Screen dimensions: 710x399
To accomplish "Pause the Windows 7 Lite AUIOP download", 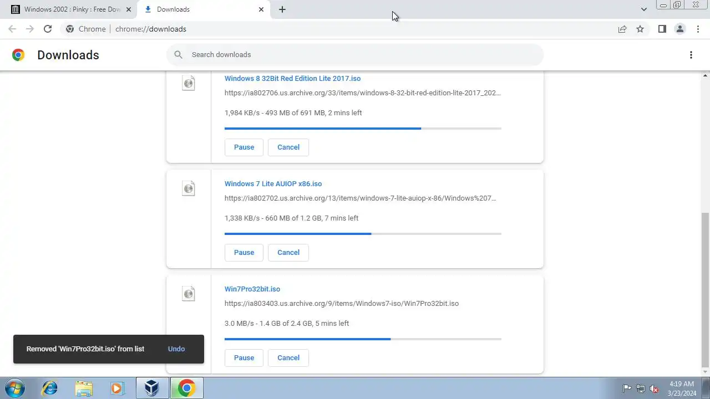I will [x=244, y=252].
